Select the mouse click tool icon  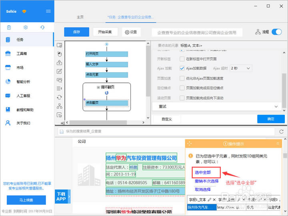60,54
